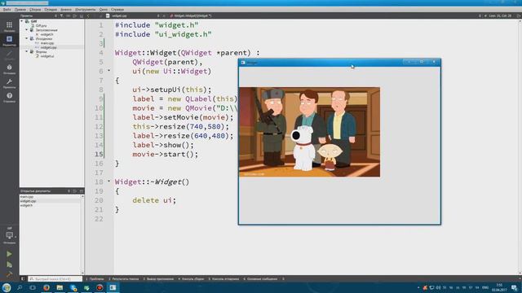The height and width of the screenshot is (293, 522).
Task: Open the File menu
Action: click(x=7, y=10)
